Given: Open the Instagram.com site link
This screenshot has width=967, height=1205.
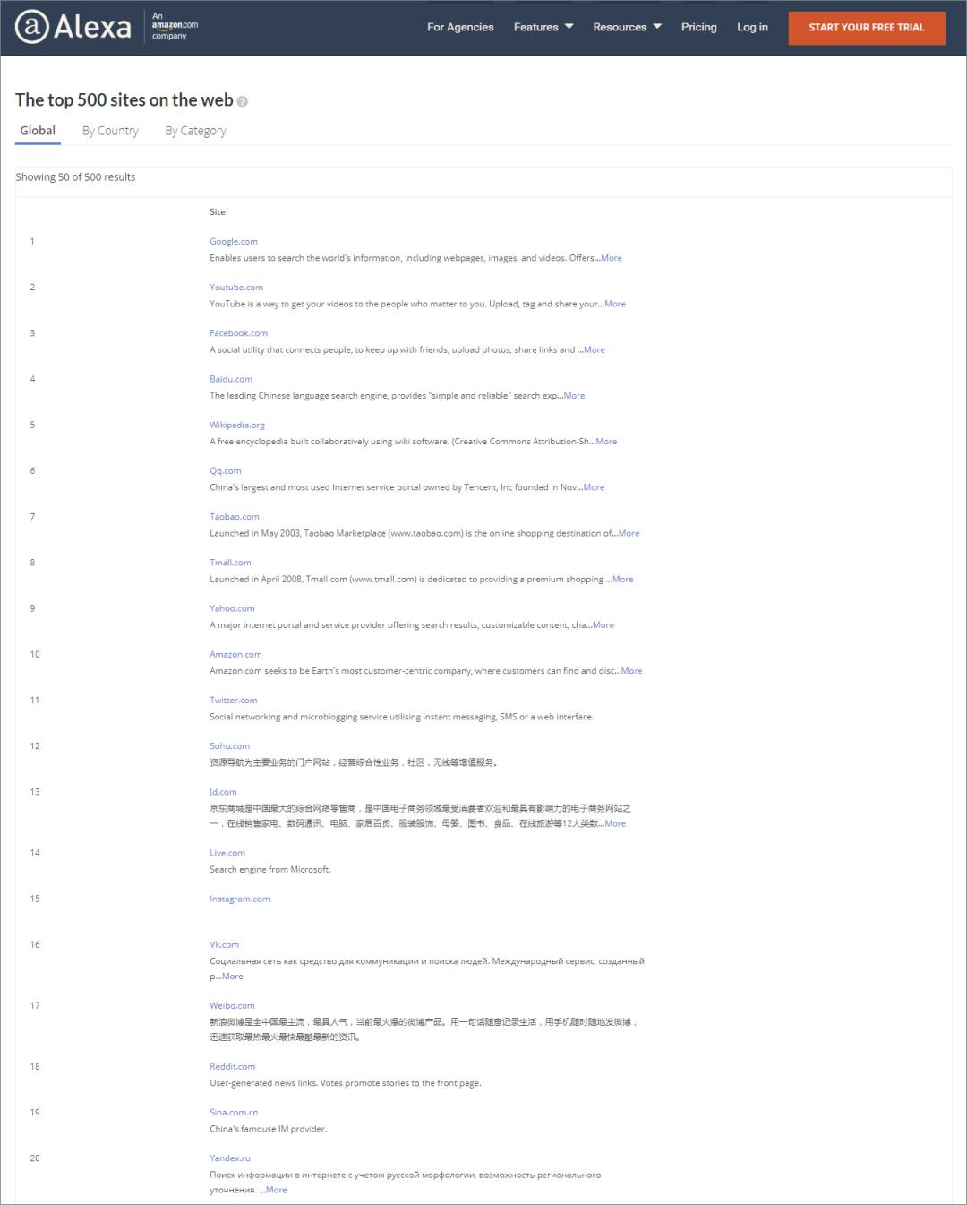Looking at the screenshot, I should 239,899.
